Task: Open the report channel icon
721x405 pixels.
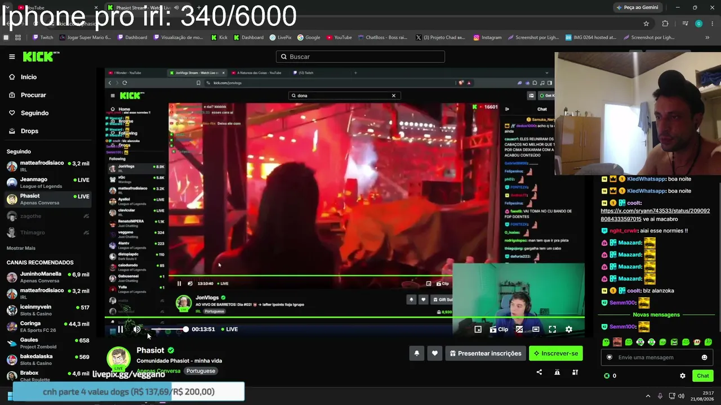Action: (x=557, y=372)
